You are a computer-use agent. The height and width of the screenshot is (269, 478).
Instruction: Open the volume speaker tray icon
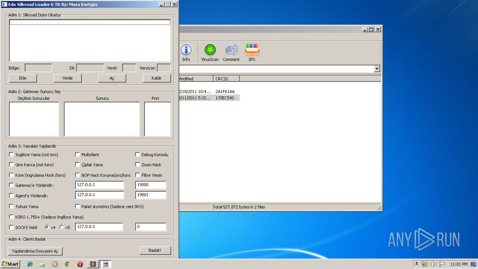[433, 264]
